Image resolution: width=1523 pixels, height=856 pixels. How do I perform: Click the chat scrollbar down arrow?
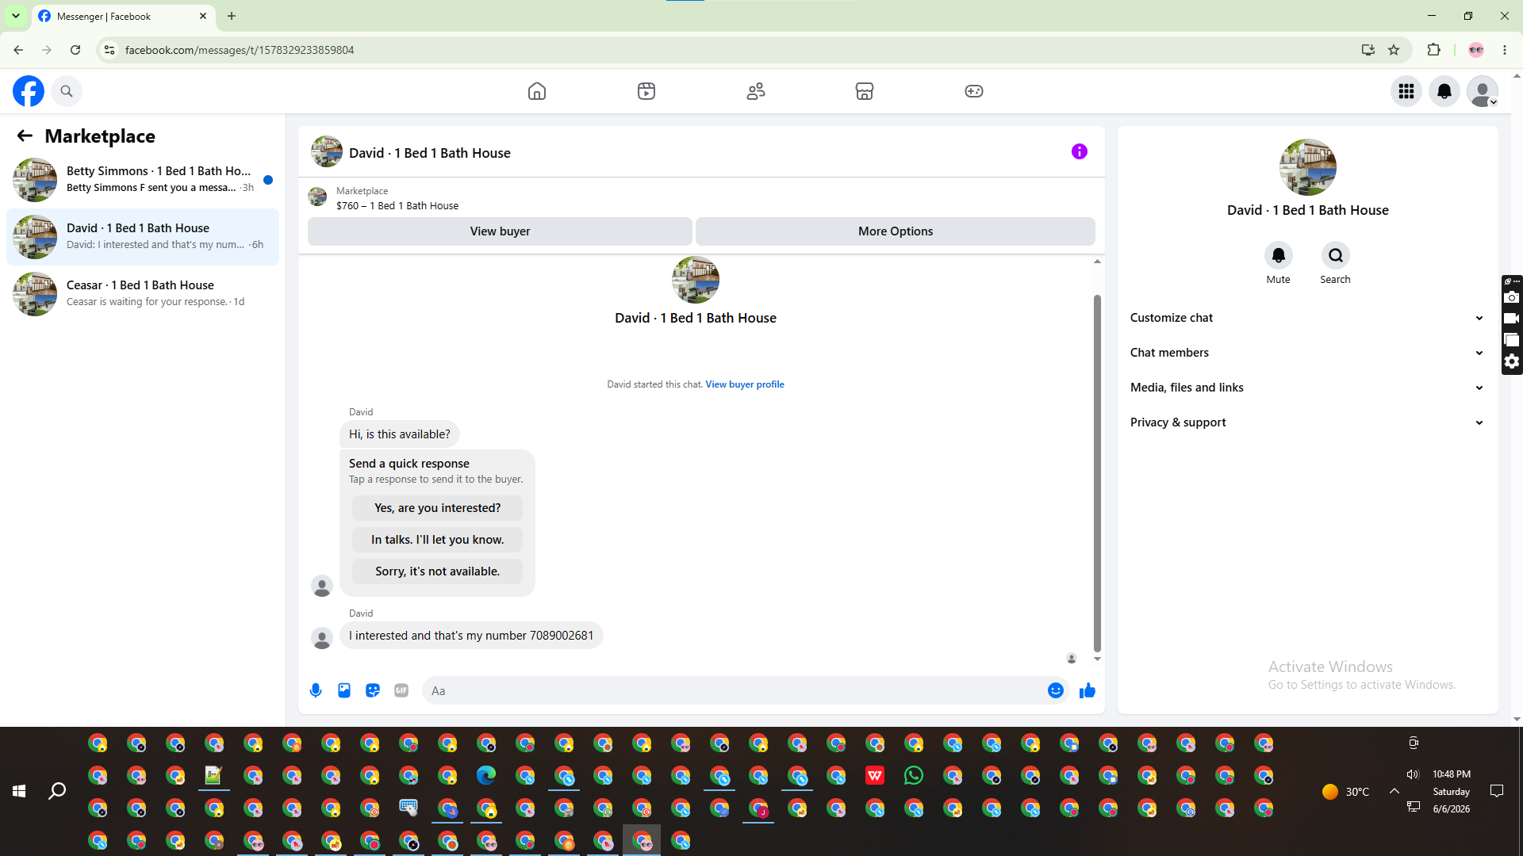[x=1097, y=659]
